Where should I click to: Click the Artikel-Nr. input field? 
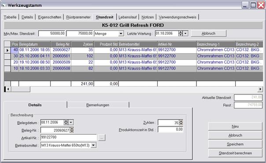69,138
